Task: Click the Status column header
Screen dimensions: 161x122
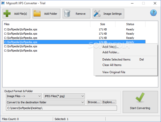Action: click(130, 24)
